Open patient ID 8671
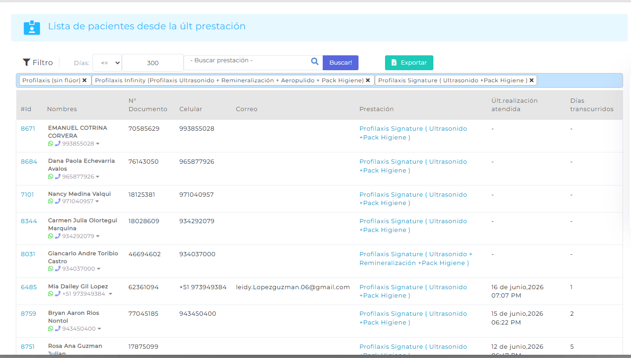This screenshot has width=631, height=358. pos(28,129)
